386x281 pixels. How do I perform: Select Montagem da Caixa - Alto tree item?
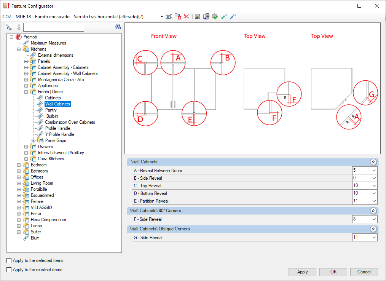[61, 80]
